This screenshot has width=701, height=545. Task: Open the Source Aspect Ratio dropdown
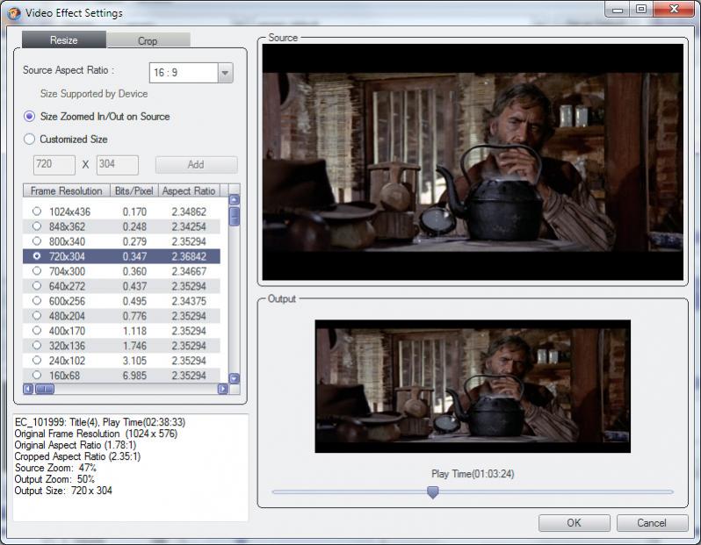click(226, 73)
